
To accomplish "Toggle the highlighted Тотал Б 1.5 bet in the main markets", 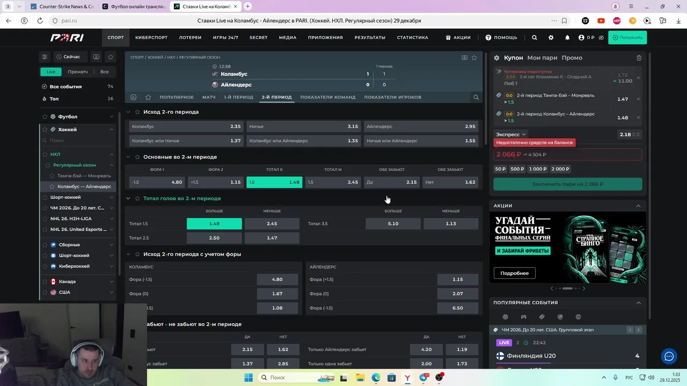I will click(x=274, y=182).
